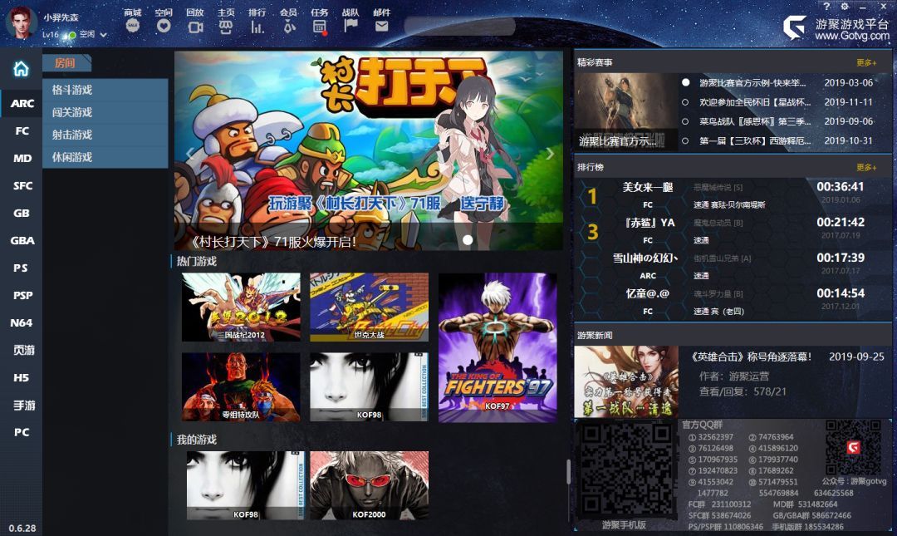The image size is (897, 536).
Task: Open the 坦克大战 game thumbnail
Action: pyautogui.click(x=369, y=307)
